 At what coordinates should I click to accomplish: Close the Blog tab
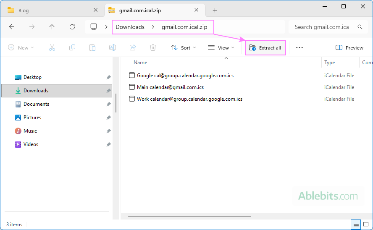(96, 10)
